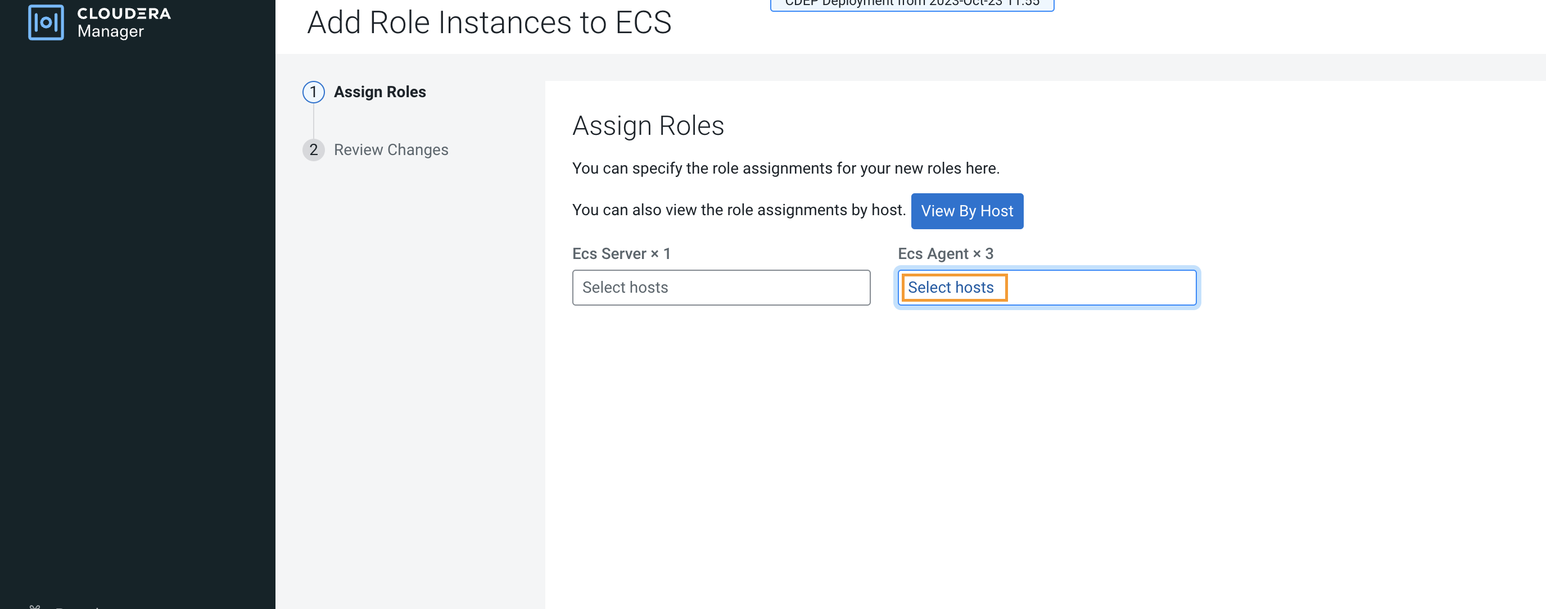Image resolution: width=1546 pixels, height=609 pixels.
Task: Click the highlighted Ecs Agent Select hosts link
Action: click(x=951, y=288)
